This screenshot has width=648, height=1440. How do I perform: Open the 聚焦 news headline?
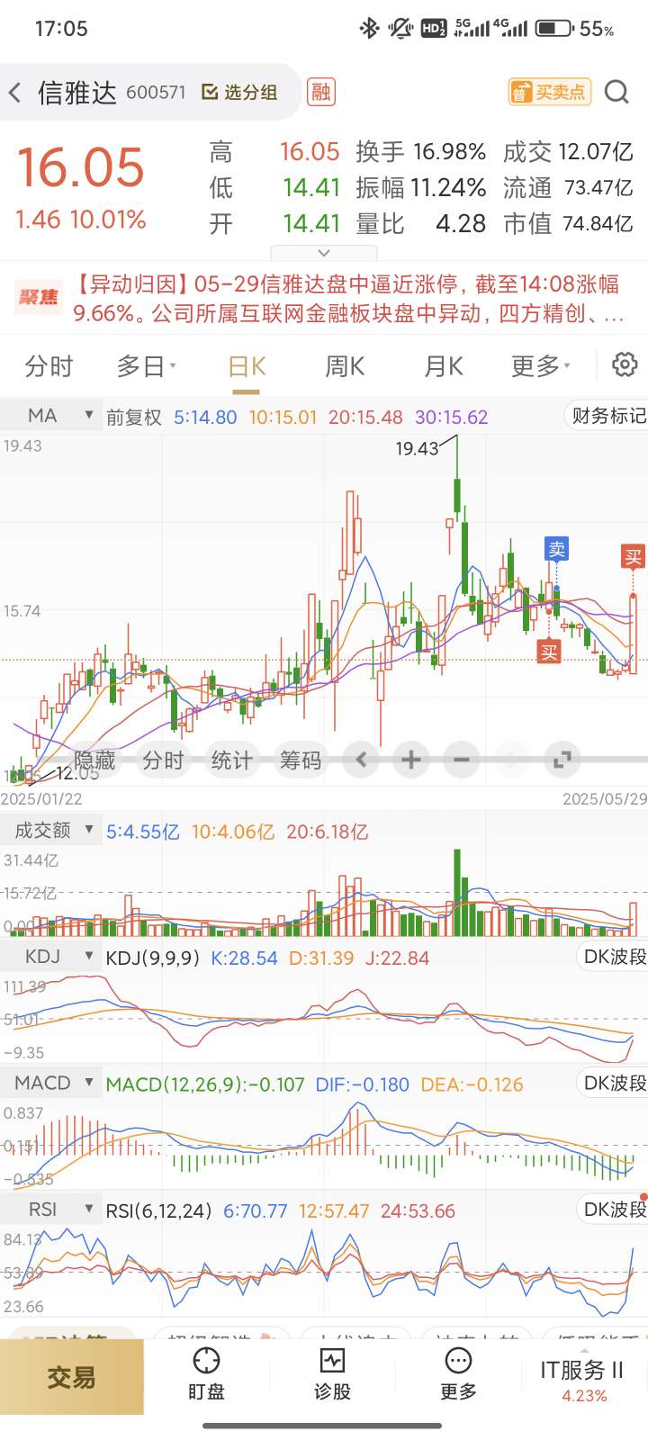324,299
